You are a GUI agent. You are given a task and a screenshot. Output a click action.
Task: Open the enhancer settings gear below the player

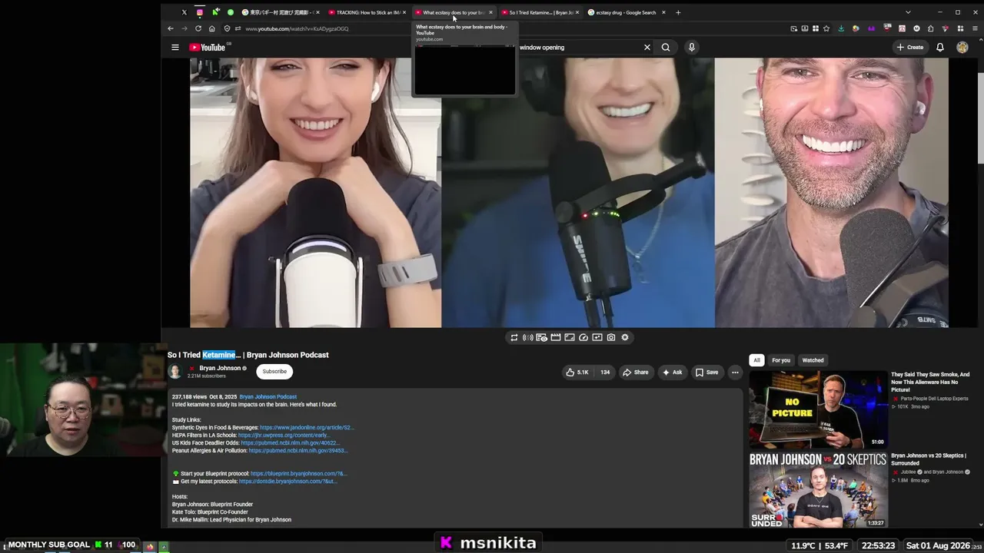[625, 337]
